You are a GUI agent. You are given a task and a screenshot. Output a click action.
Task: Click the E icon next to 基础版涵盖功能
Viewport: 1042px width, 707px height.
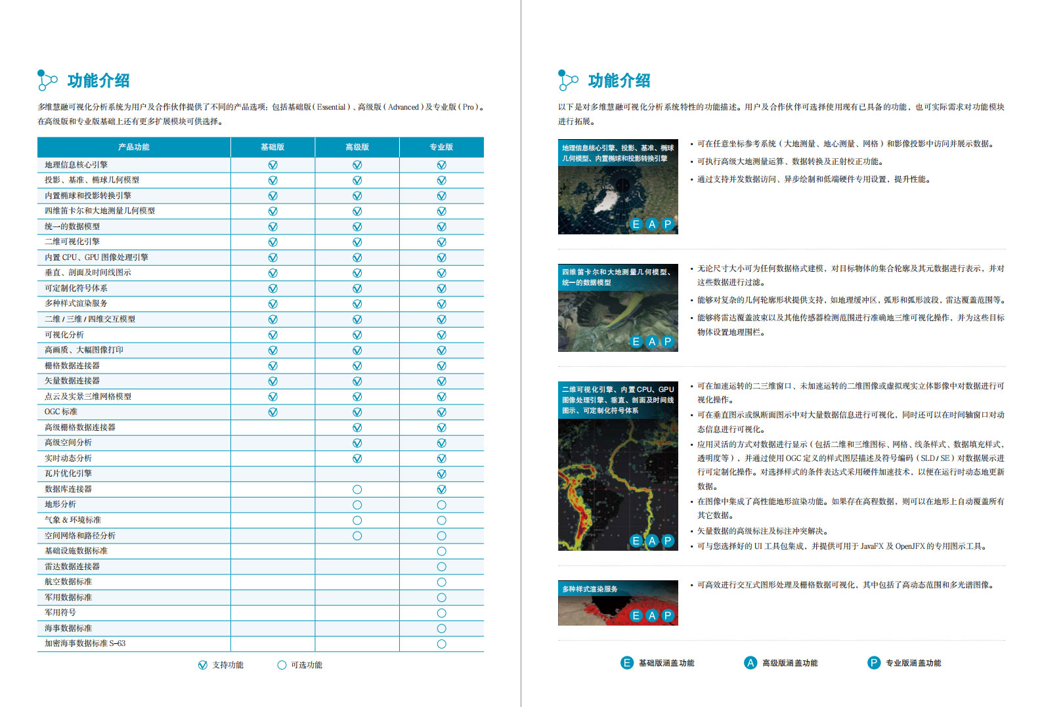627,663
